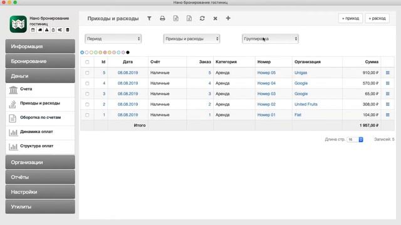Viewport: 401px width, 225px height.
Task: Check the checkbox for row Id 3
Action: [x=87, y=94]
